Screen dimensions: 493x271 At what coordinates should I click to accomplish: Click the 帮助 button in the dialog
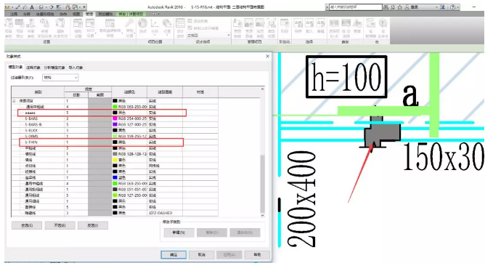[x=257, y=254]
